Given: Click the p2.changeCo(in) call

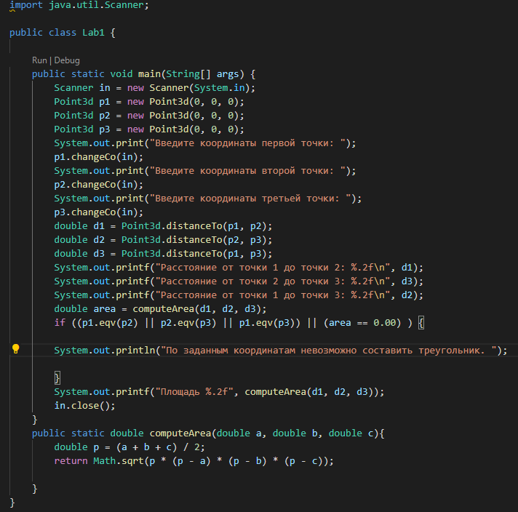Looking at the screenshot, I should tap(99, 185).
